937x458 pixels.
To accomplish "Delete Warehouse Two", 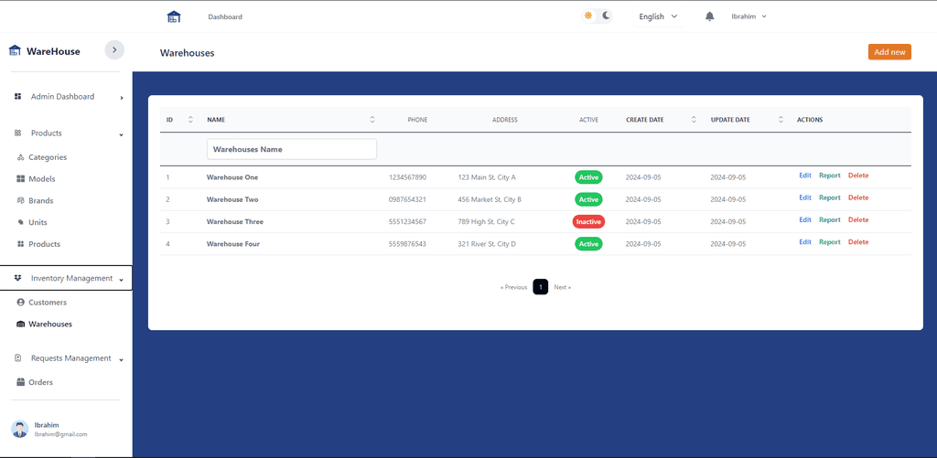I will (x=858, y=197).
